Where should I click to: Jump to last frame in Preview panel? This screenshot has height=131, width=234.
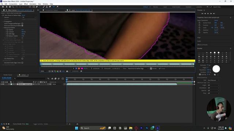pyautogui.click(x=214, y=13)
